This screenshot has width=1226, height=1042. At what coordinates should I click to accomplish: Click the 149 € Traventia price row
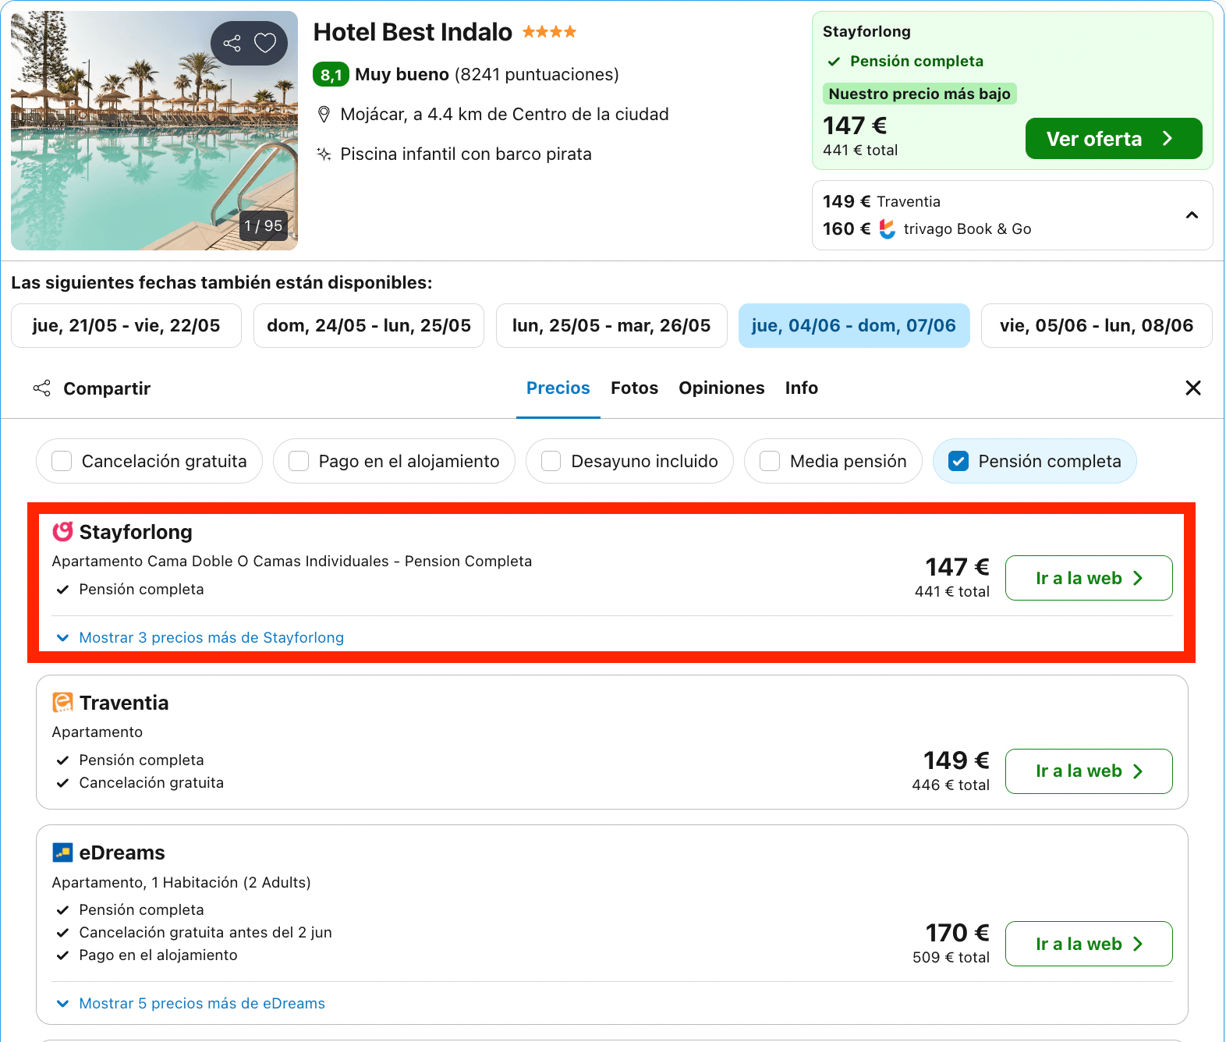pyautogui.click(x=881, y=201)
